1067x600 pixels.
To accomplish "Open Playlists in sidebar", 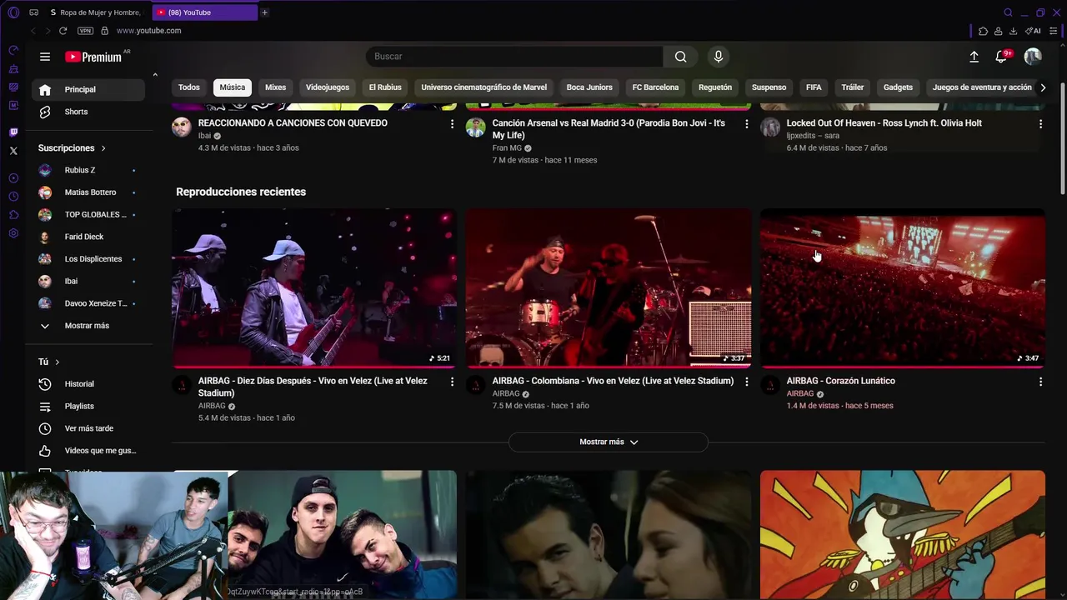I will coord(87,407).
